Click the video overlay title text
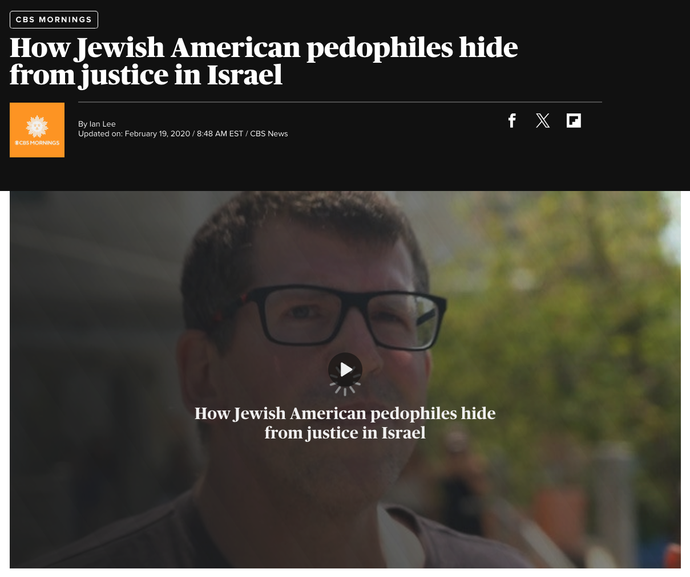 pyautogui.click(x=345, y=422)
